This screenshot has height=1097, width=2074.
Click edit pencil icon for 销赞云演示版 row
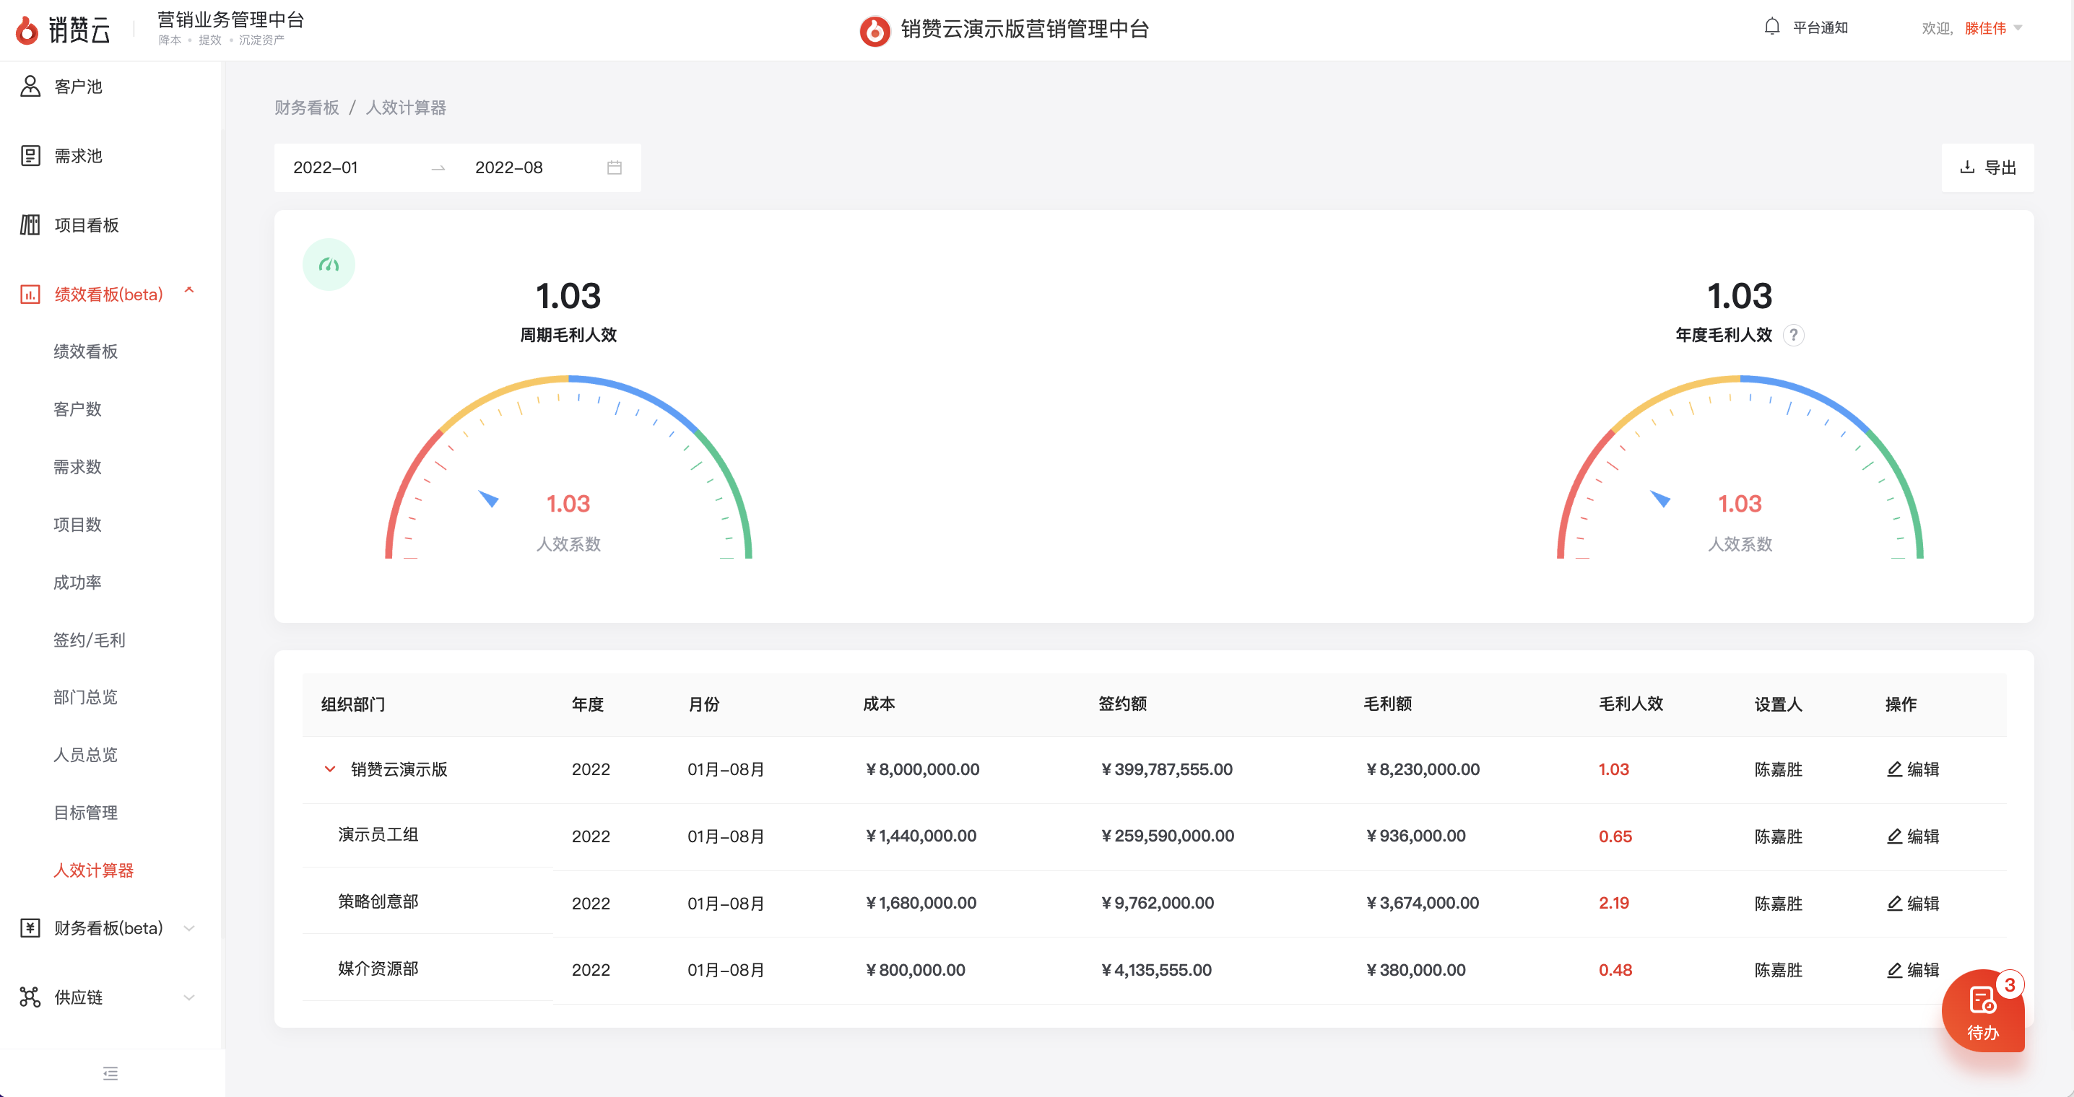1894,769
